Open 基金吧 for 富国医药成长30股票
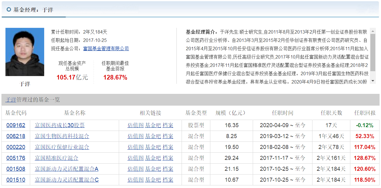Image resolution: width=381 pixels, height=188 pixels. [153, 125]
